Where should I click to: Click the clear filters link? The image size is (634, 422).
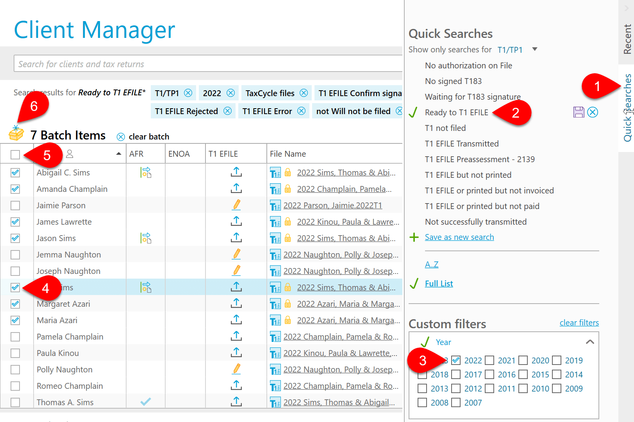click(579, 323)
